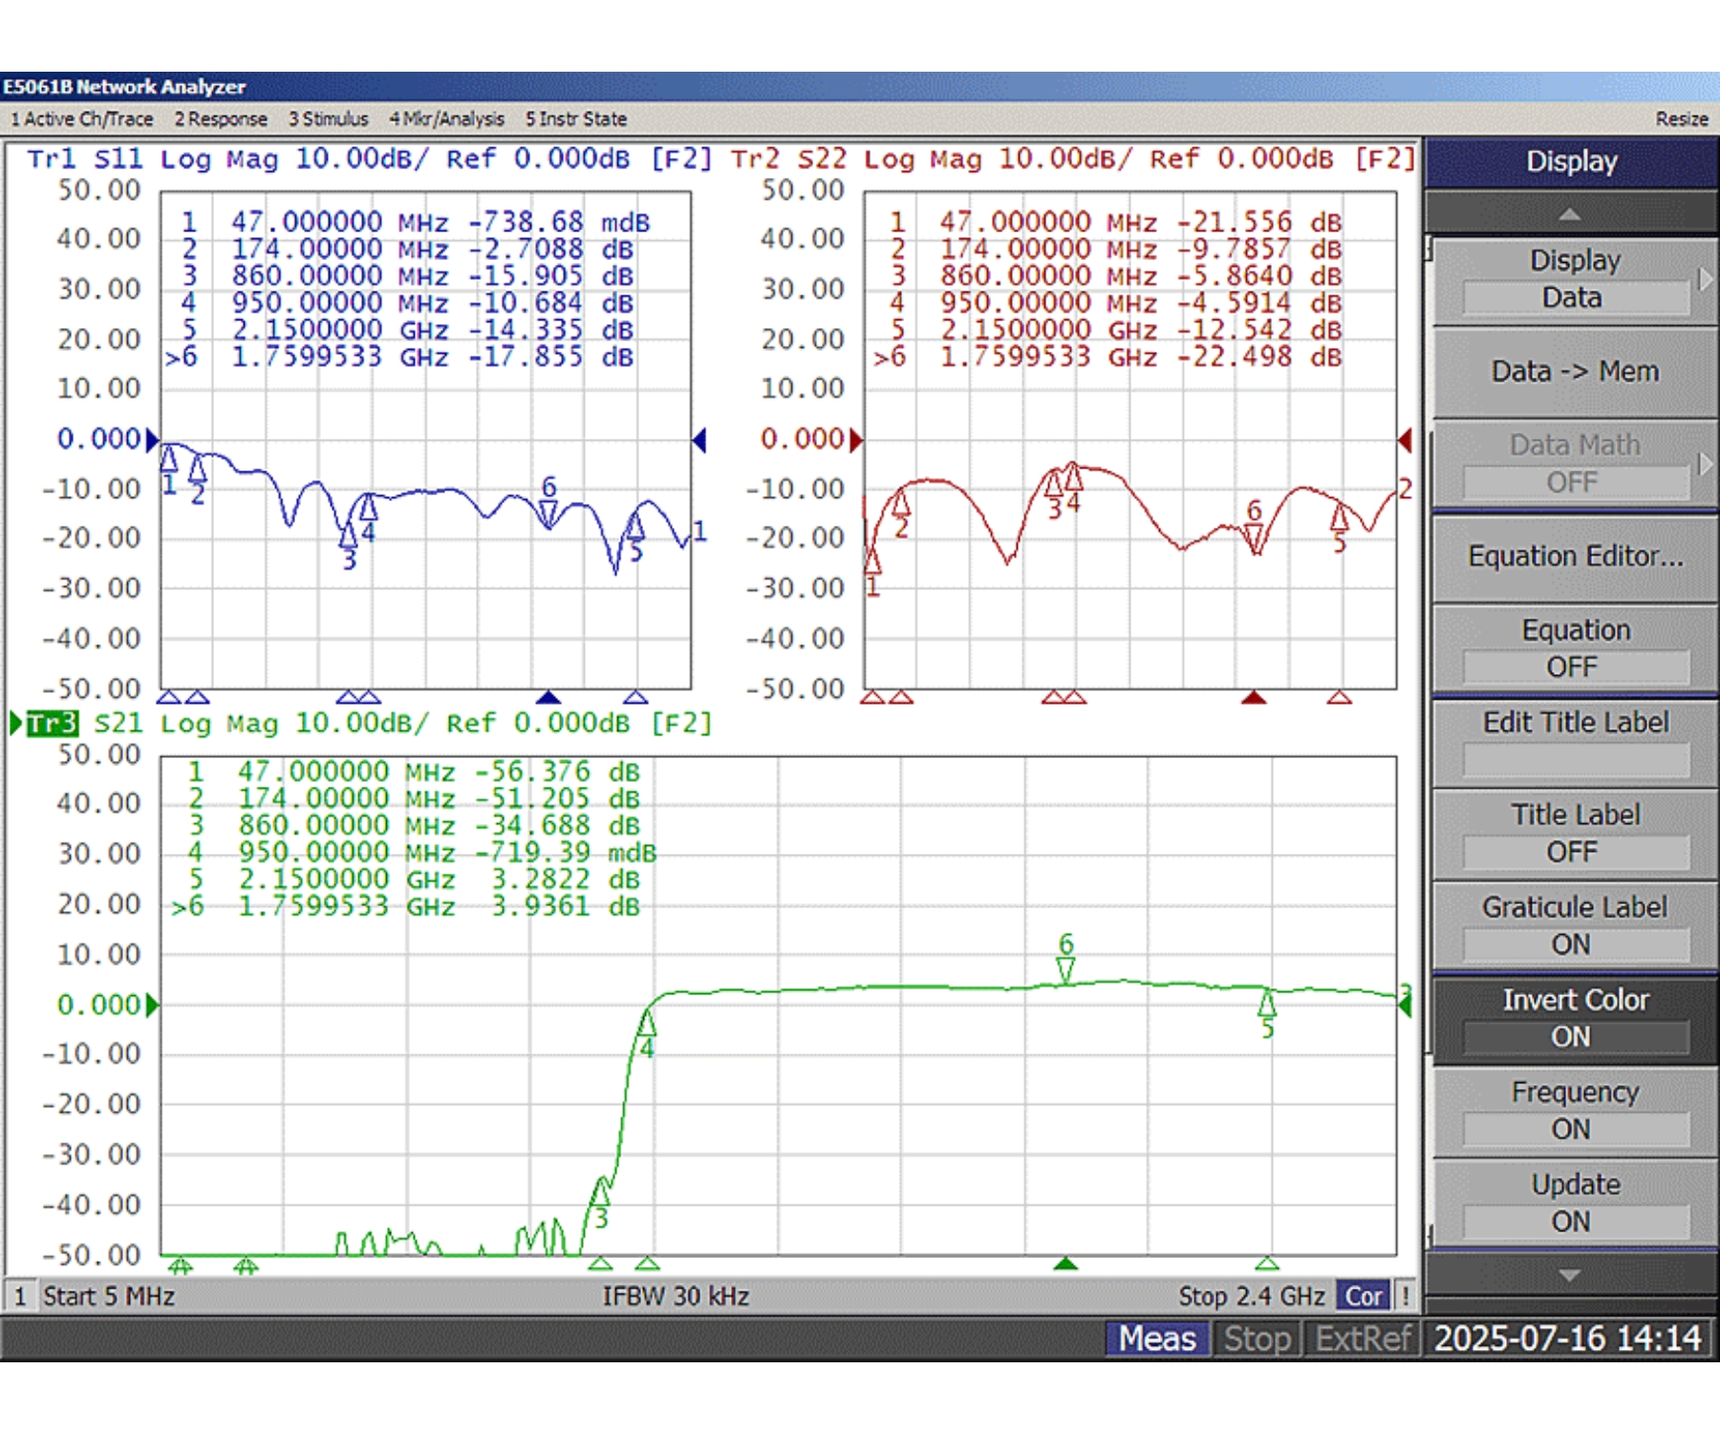
Task: Open the Mkr/Analysis menu
Action: click(446, 119)
